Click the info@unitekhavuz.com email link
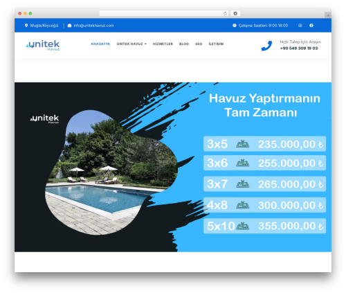Image resolution: width=346 pixels, height=293 pixels. pos(93,26)
